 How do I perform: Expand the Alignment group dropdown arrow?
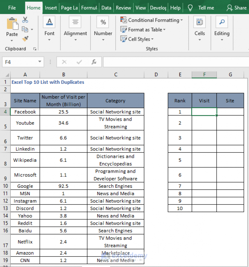coord(76,40)
